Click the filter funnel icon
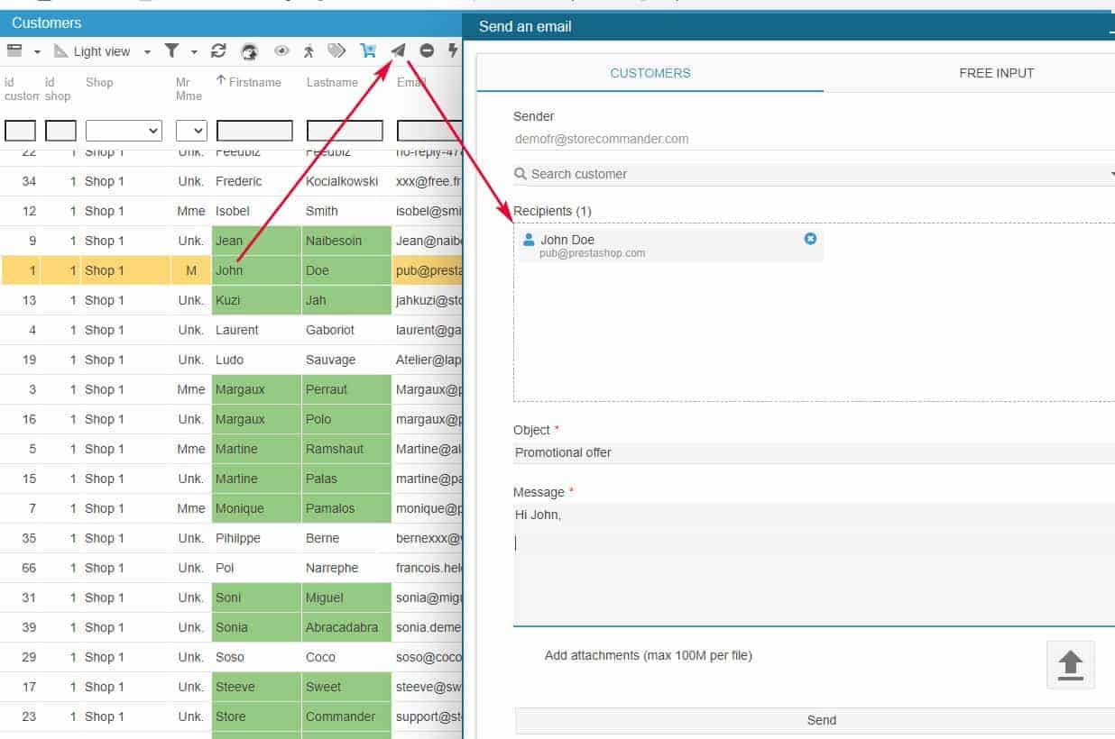1115x739 pixels. pos(171,50)
